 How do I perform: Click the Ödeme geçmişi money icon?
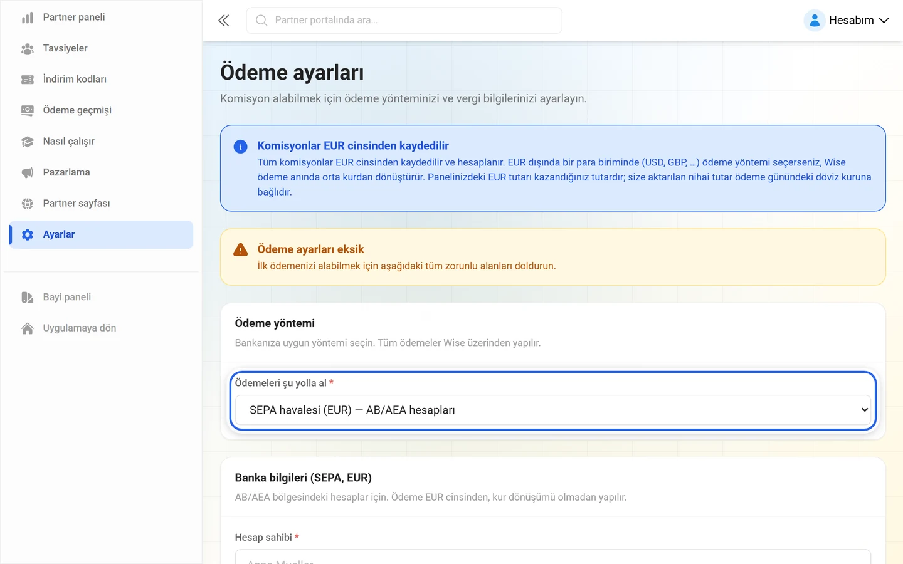pos(28,110)
